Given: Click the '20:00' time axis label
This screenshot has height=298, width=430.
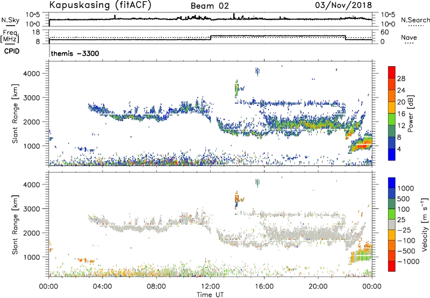Looking at the screenshot, I should point(318,287).
